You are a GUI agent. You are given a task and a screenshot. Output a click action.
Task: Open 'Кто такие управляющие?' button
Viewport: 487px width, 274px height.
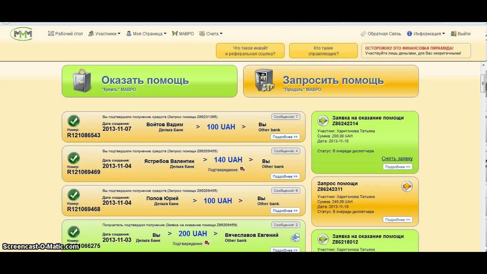tap(323, 51)
